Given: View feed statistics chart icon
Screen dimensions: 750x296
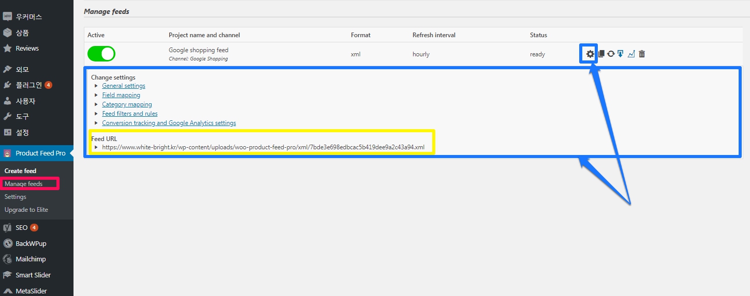Looking at the screenshot, I should click(631, 54).
